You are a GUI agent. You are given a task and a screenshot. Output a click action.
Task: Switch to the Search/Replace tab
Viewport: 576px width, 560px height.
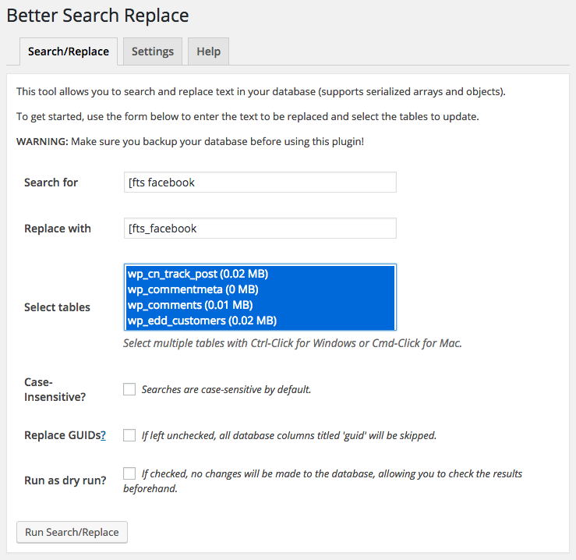click(69, 51)
